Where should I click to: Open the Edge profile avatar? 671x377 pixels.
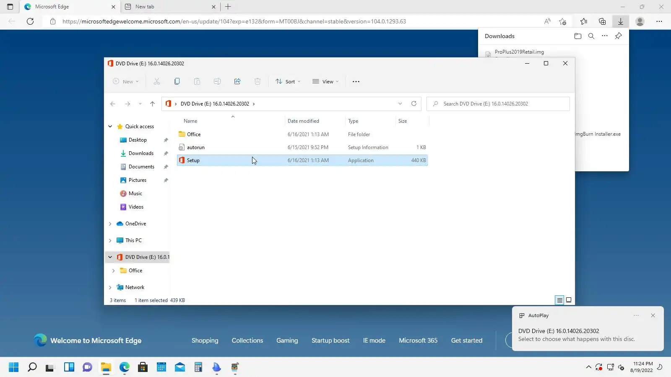point(640,21)
